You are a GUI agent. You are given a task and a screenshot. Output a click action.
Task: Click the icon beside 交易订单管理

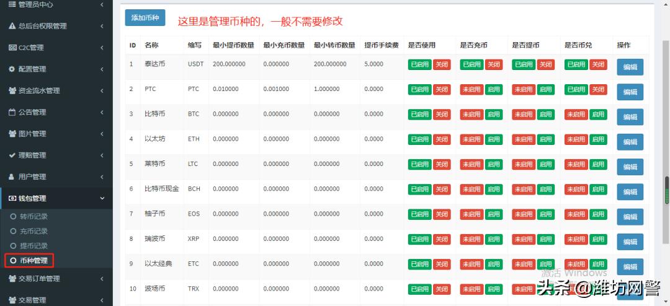[x=12, y=278]
